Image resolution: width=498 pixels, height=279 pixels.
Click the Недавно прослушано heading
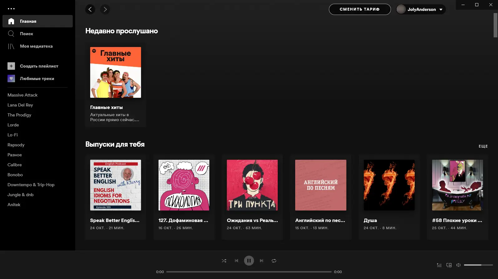122,31
